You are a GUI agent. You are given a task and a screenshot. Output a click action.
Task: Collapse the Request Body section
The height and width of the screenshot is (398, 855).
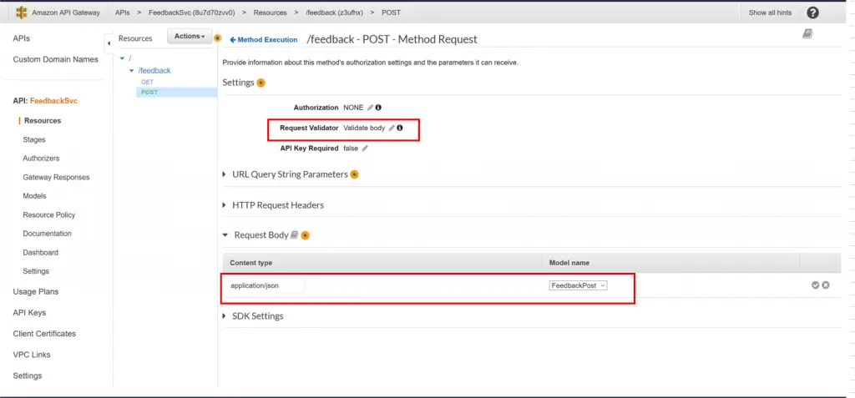click(x=225, y=235)
